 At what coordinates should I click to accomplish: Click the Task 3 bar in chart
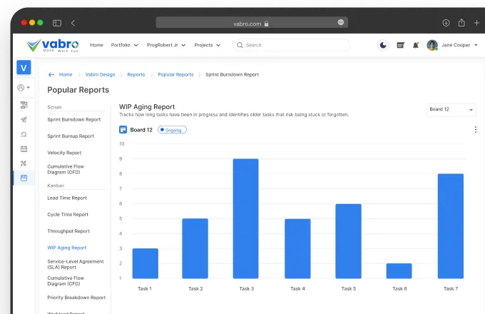pos(245,218)
